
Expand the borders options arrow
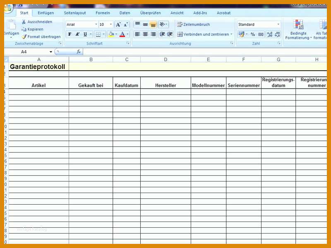pyautogui.click(x=104, y=34)
